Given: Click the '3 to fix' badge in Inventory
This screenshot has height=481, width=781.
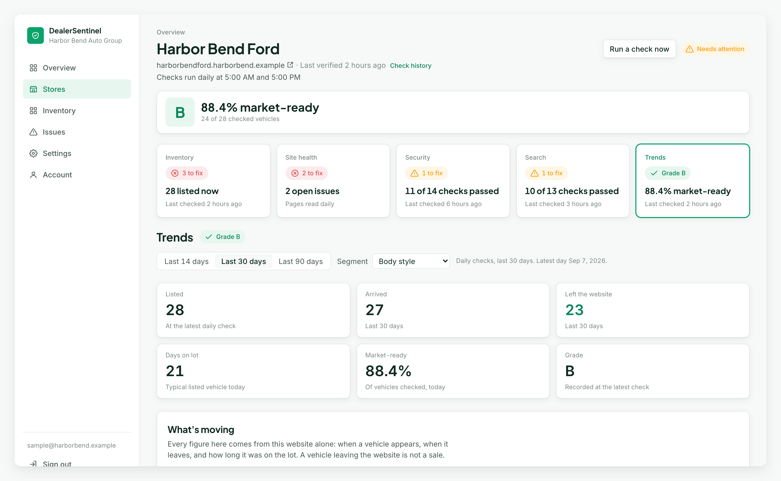Looking at the screenshot, I should click(186, 173).
